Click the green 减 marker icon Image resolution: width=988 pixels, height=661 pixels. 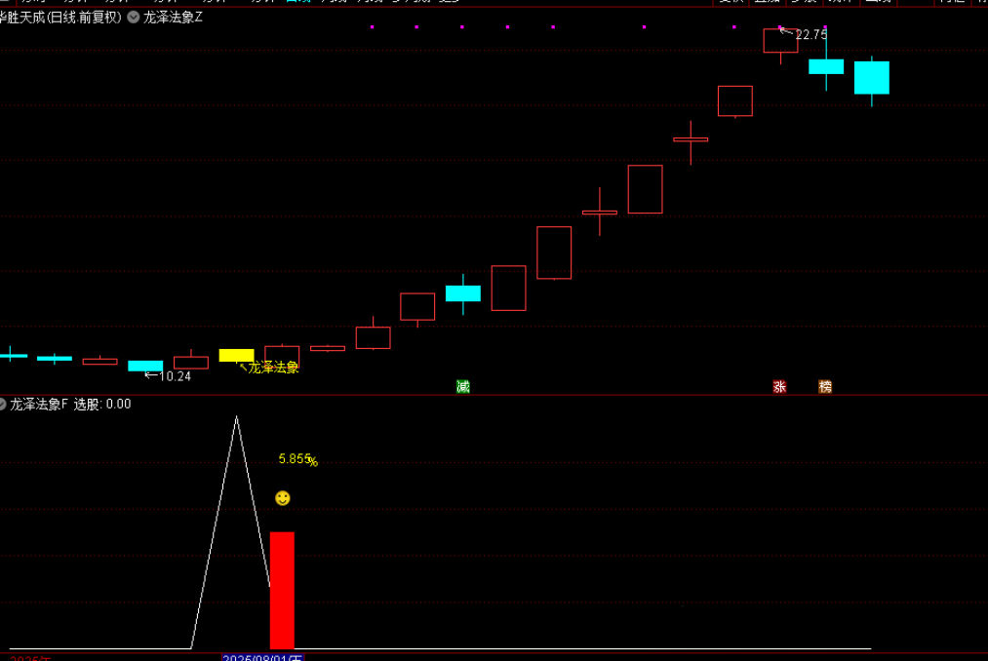point(463,387)
